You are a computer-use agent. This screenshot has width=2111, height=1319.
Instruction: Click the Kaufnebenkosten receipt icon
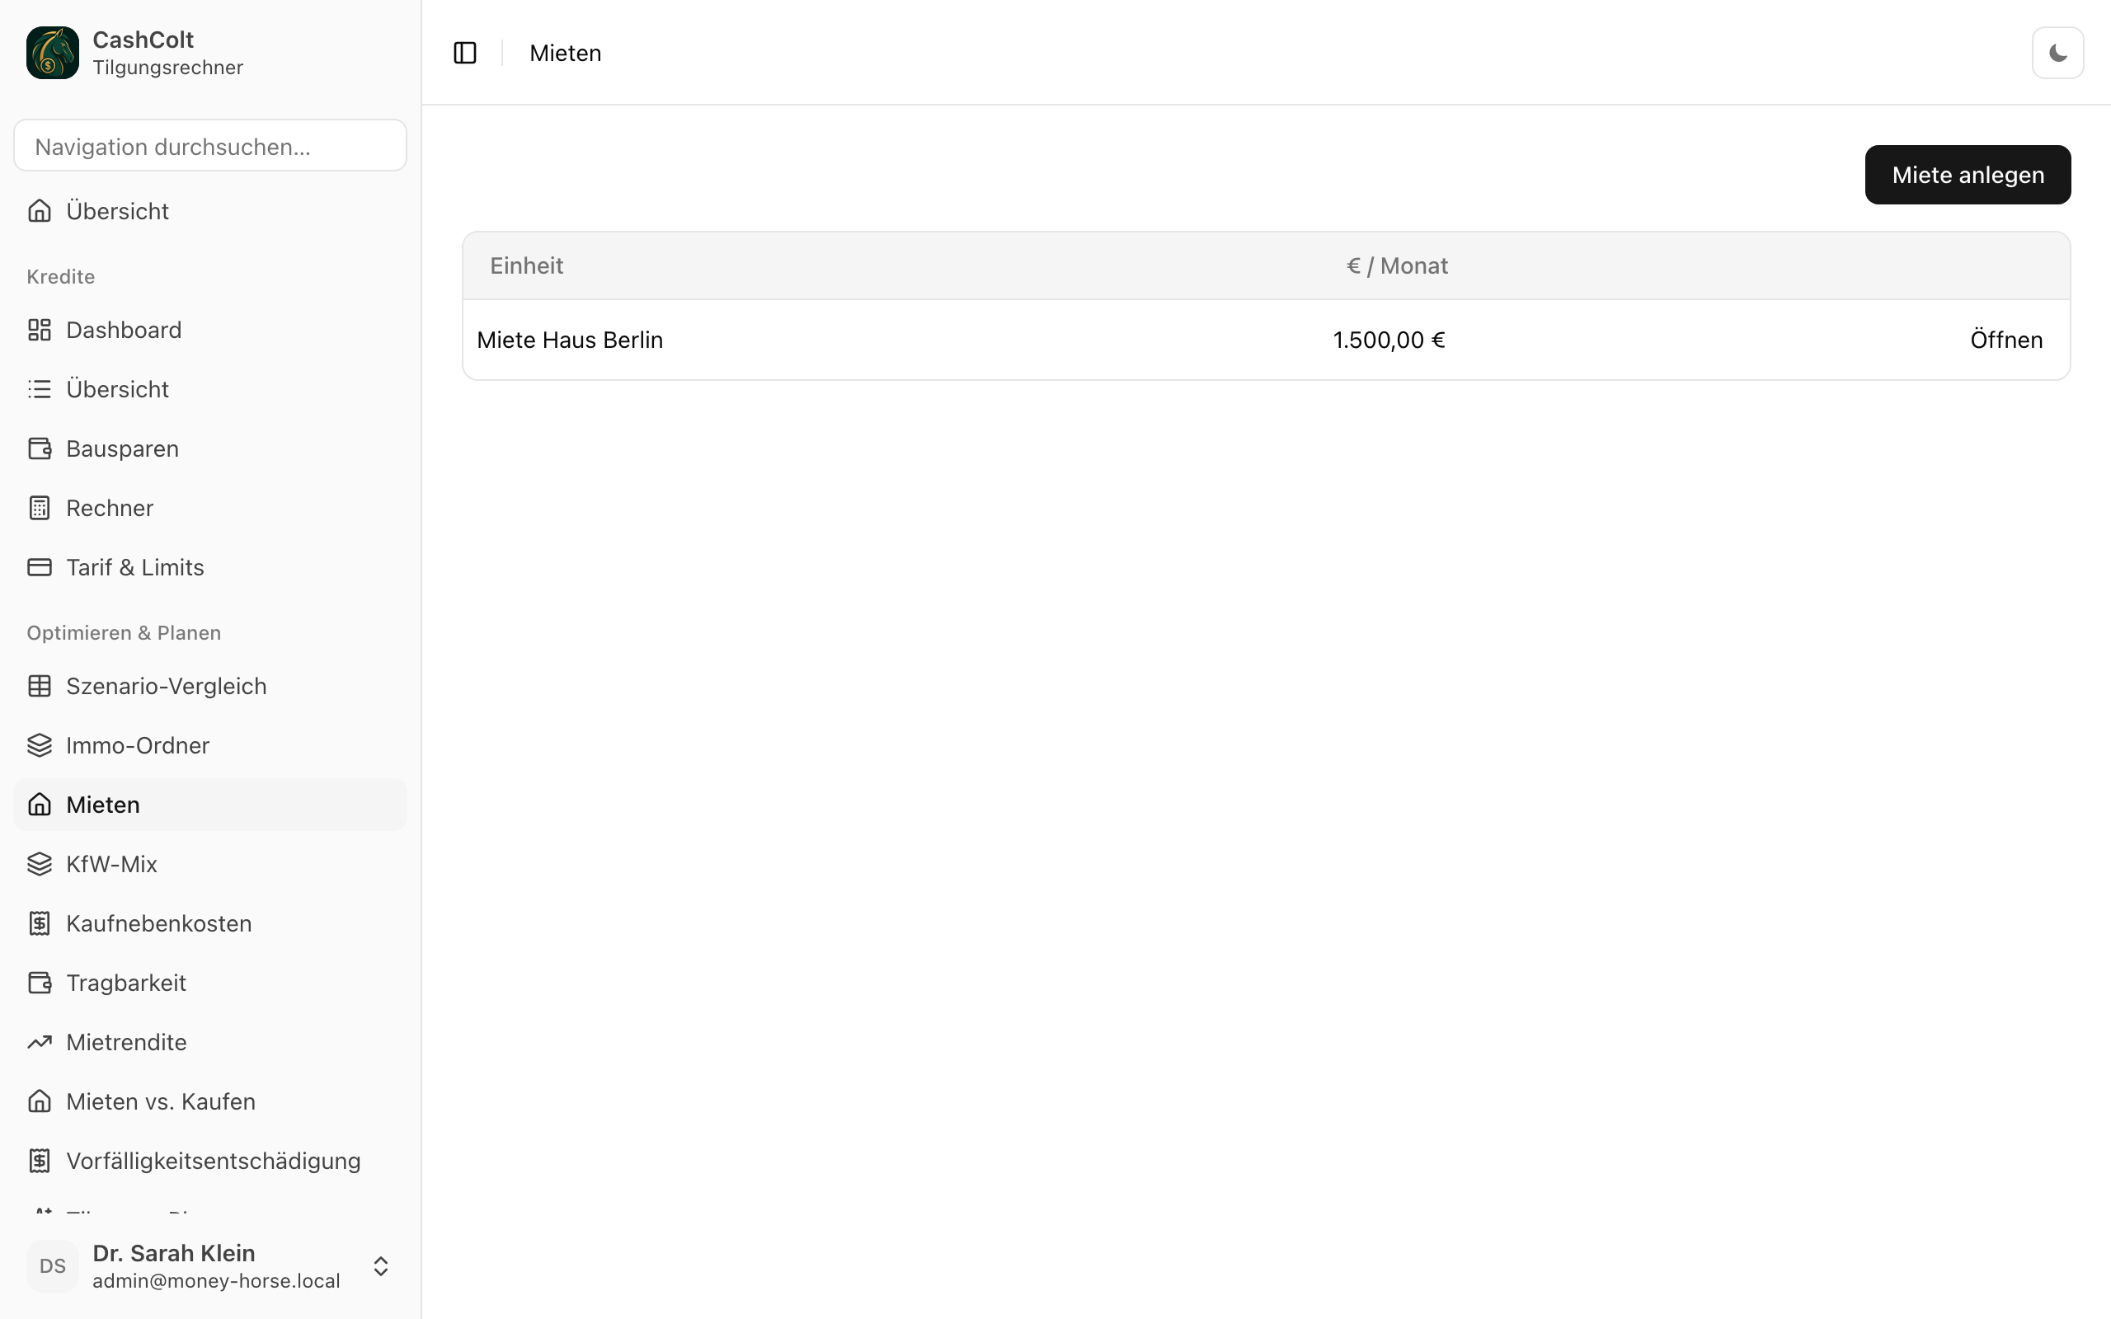40,923
